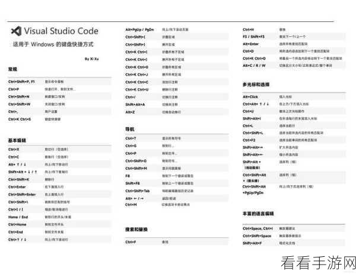Click the "Visual Studio Code" title text

[61, 31]
